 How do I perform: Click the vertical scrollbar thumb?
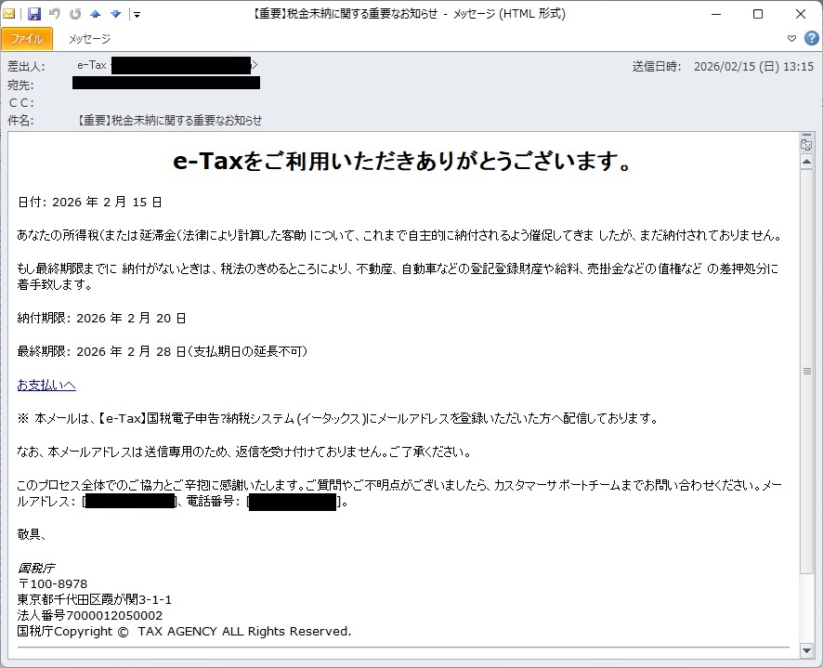coord(806,372)
